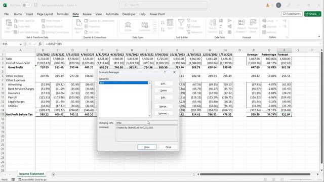The height and width of the screenshot is (182, 324).
Task: Click Recent Sources in the ribbon
Action: 52,26
